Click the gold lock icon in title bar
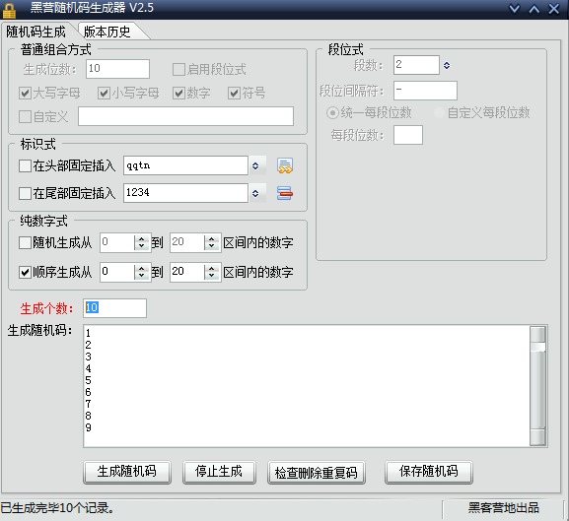569x521 pixels. pos(9,10)
